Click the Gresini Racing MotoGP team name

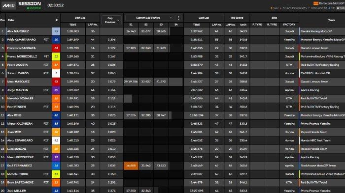point(316,31)
